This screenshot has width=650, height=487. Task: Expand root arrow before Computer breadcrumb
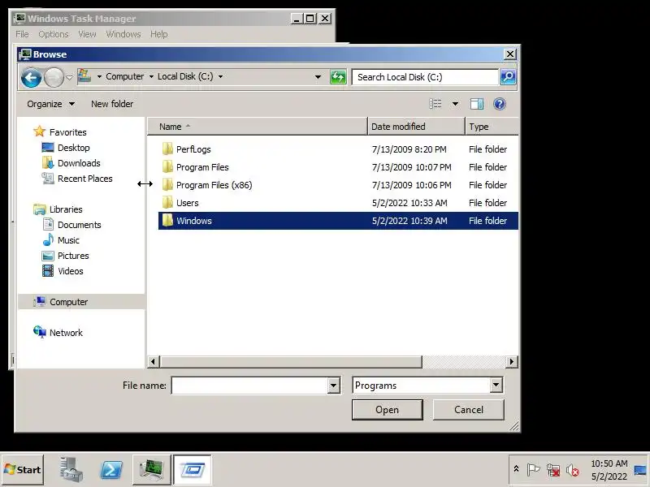coord(99,76)
